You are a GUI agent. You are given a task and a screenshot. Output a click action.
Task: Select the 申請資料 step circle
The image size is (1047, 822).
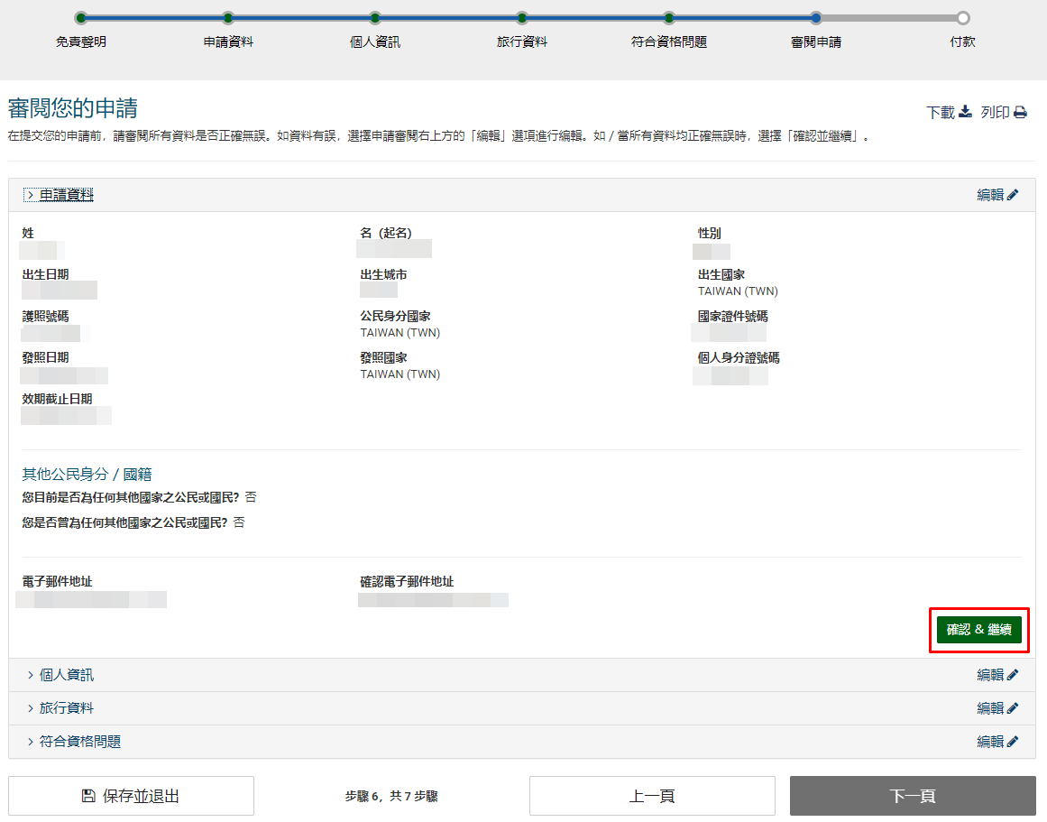tap(228, 18)
